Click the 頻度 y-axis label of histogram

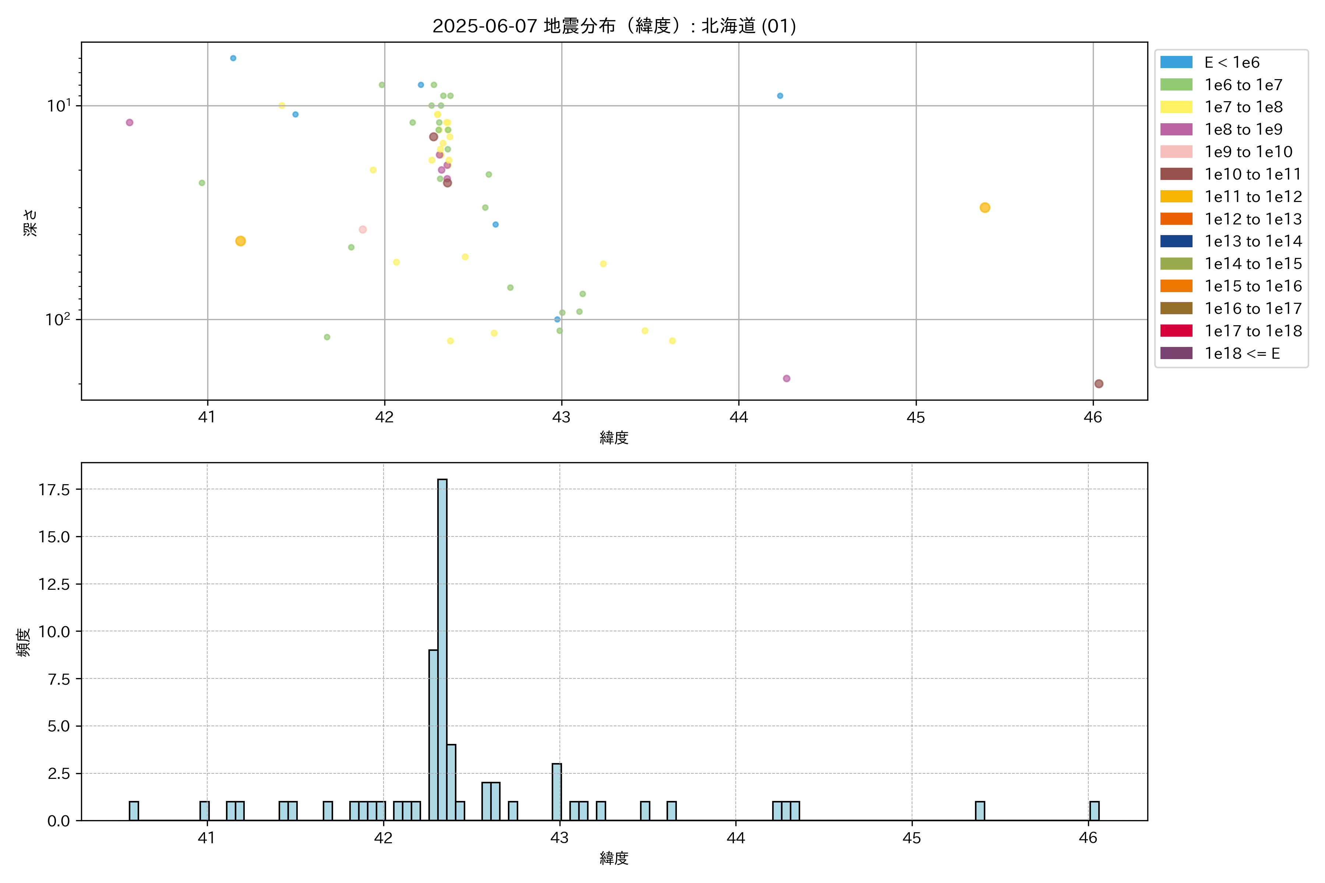(x=23, y=642)
